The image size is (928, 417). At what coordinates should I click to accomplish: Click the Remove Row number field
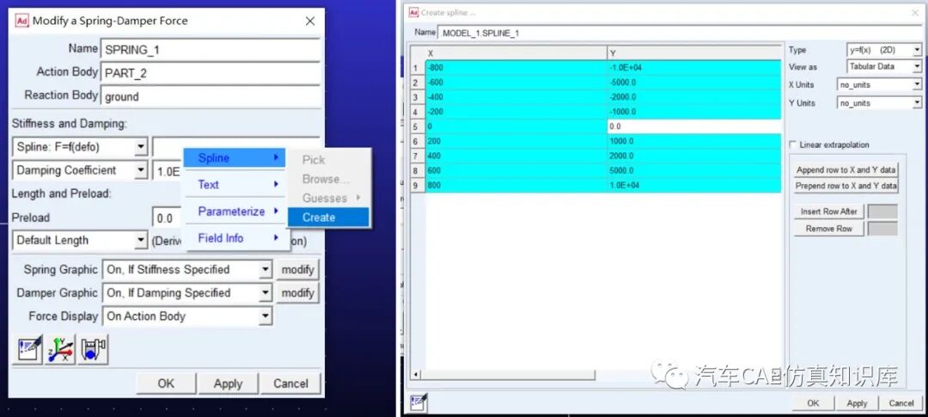click(882, 229)
